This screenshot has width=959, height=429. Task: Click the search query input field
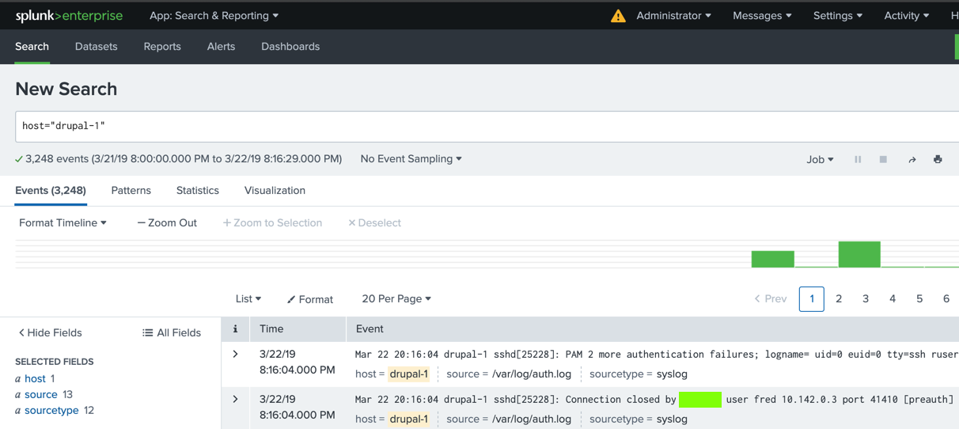coord(475,127)
